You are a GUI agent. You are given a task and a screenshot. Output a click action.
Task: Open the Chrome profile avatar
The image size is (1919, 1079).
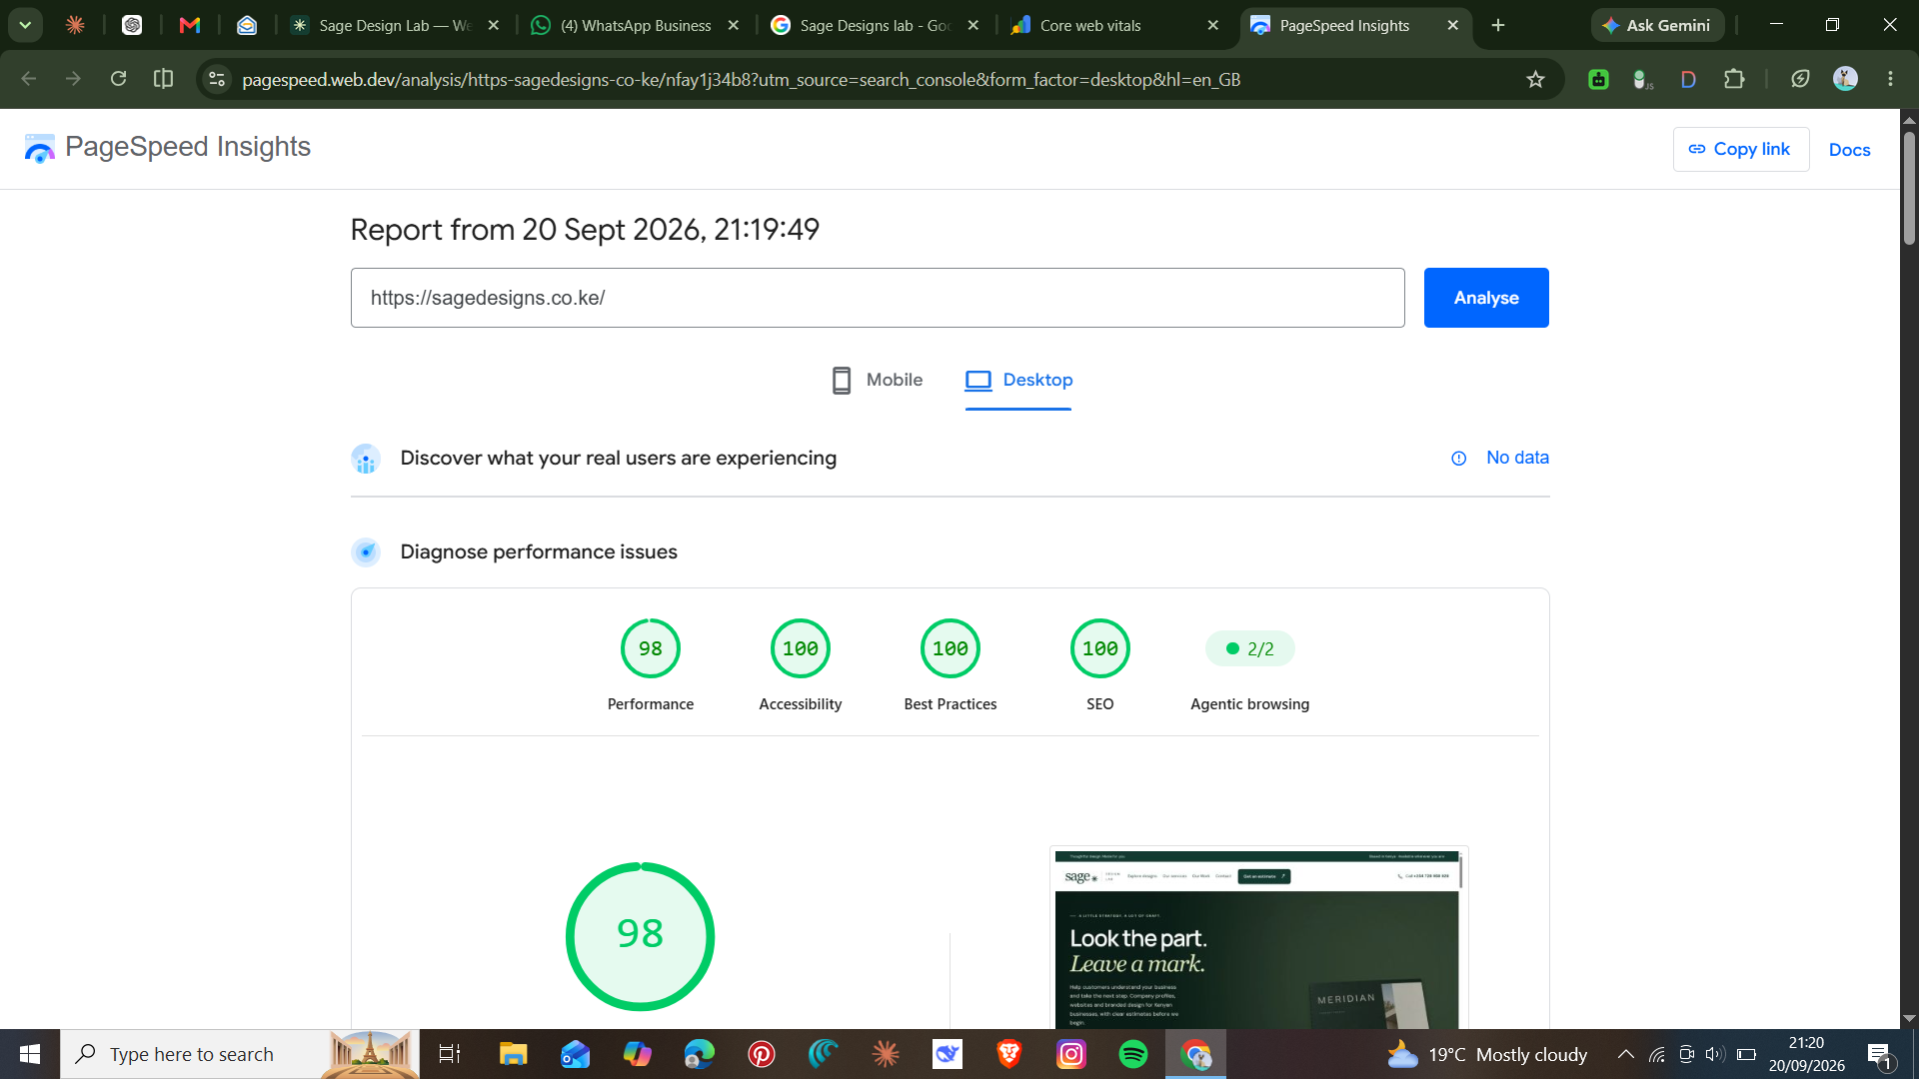(x=1845, y=79)
